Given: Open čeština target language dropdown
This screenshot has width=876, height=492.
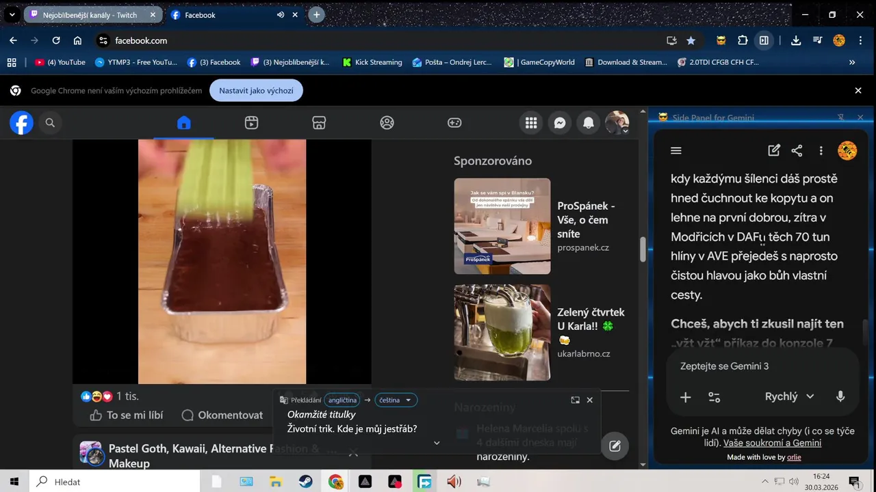Looking at the screenshot, I should pos(396,400).
